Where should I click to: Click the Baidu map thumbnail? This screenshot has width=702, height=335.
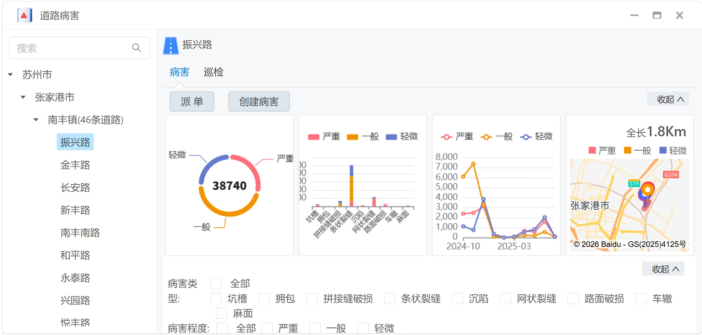point(629,205)
